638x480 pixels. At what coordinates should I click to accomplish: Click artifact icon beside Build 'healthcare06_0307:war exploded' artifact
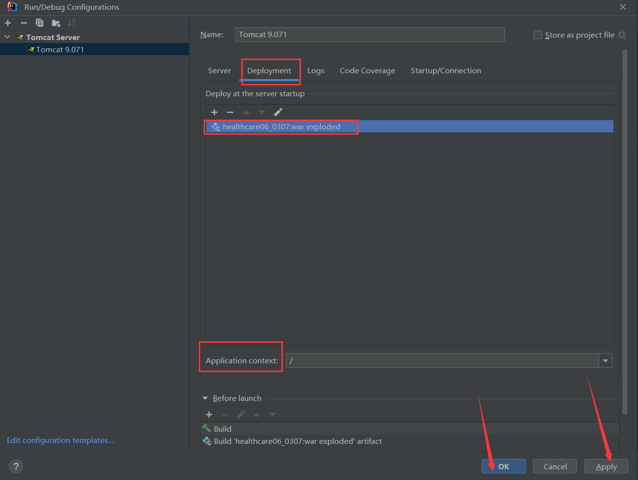(x=207, y=441)
